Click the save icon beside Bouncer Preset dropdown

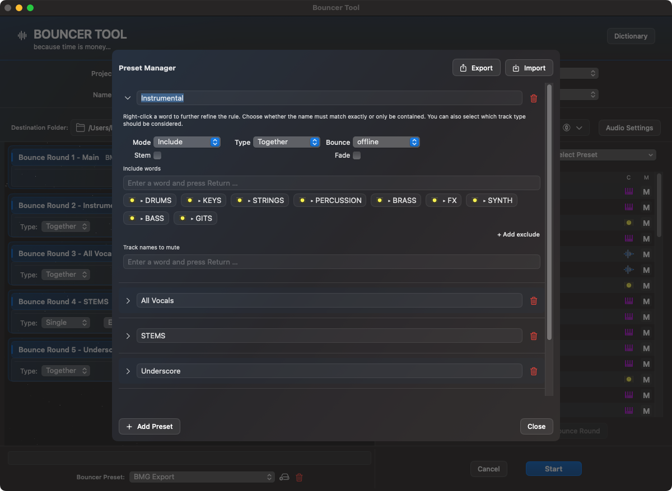click(x=284, y=477)
